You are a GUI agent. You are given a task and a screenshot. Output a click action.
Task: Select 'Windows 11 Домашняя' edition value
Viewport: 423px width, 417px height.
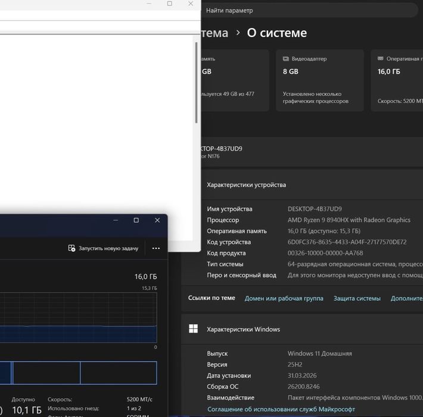tap(320, 354)
